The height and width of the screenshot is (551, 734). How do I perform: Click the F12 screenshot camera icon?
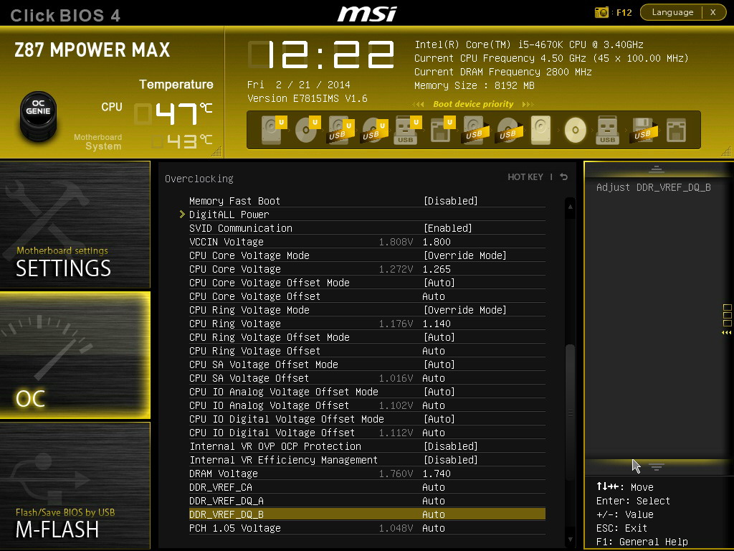click(601, 12)
